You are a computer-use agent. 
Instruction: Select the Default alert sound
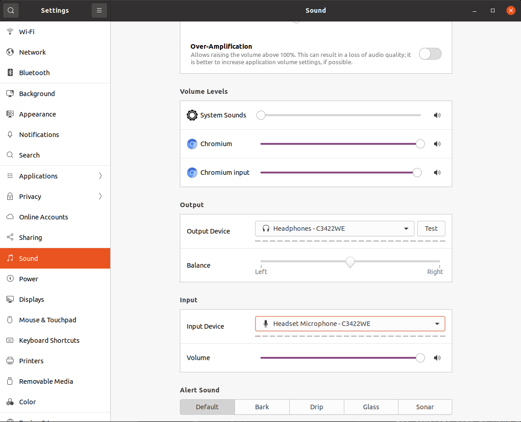[x=207, y=407]
